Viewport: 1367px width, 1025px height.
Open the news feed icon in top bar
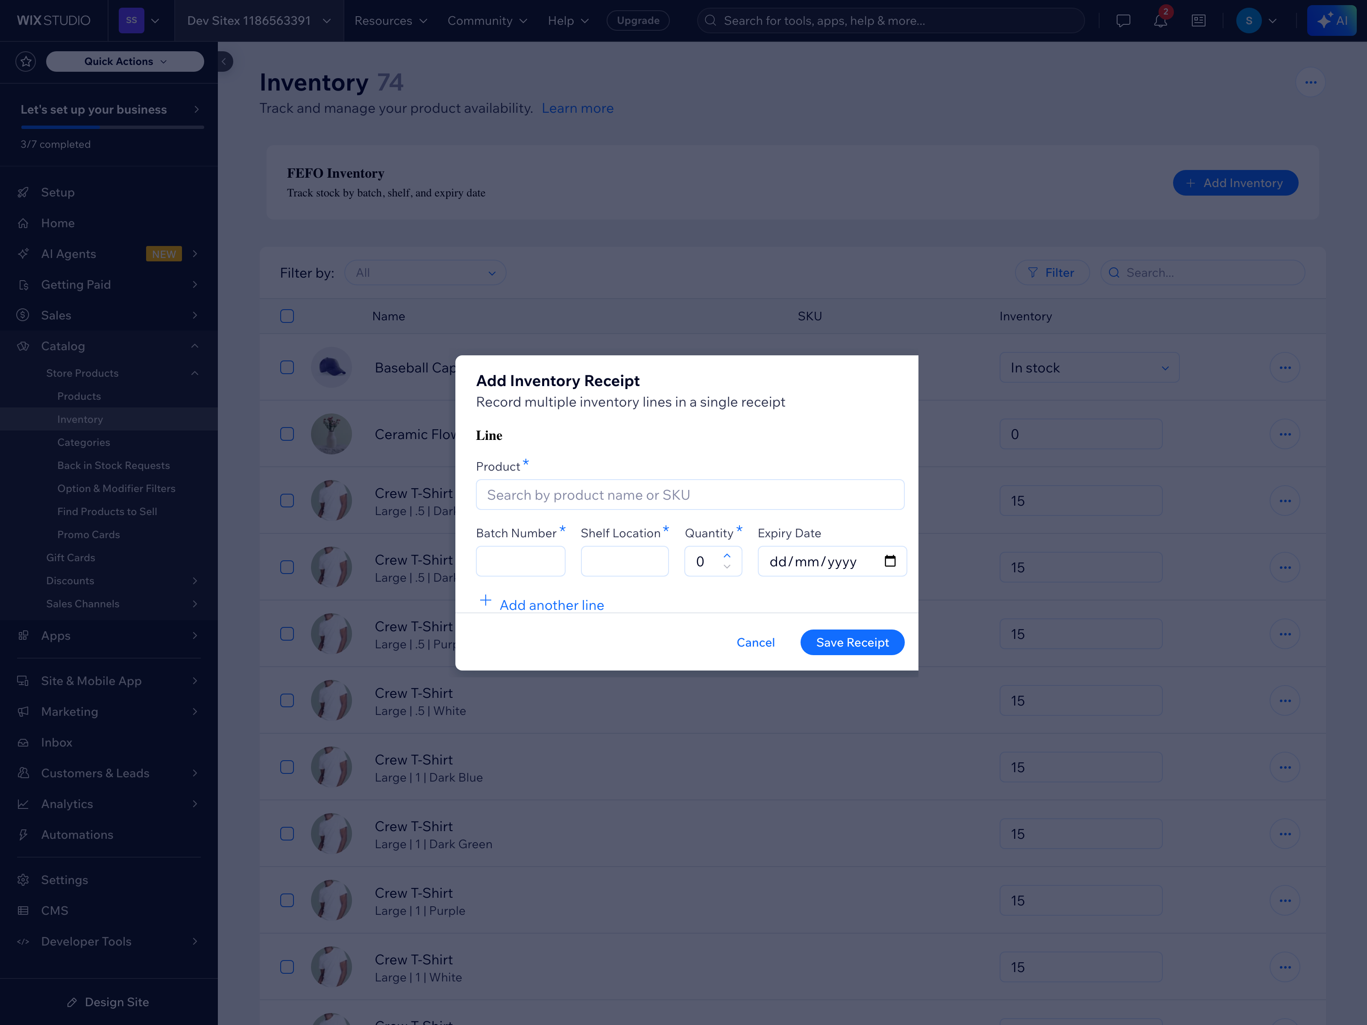click(x=1198, y=20)
